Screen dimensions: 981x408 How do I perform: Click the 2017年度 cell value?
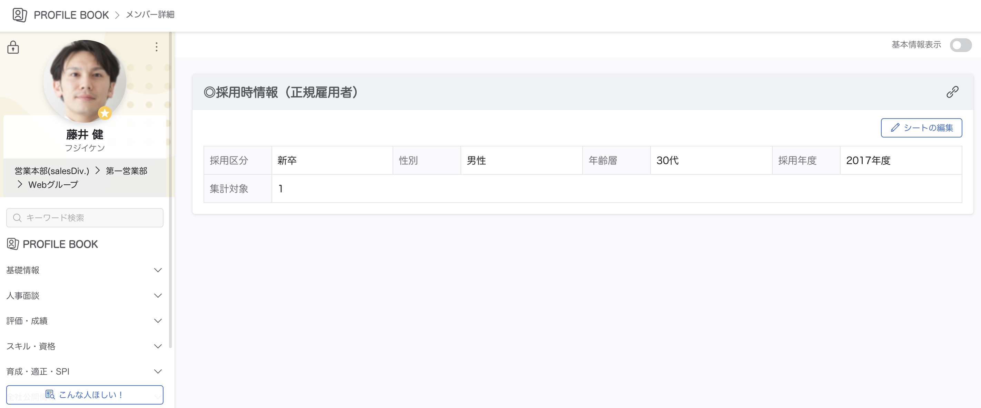pos(868,160)
